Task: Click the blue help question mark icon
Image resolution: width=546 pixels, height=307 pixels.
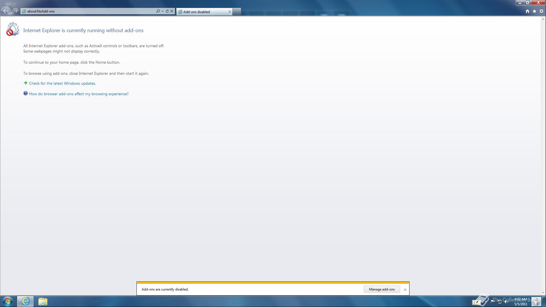Action: [26, 93]
